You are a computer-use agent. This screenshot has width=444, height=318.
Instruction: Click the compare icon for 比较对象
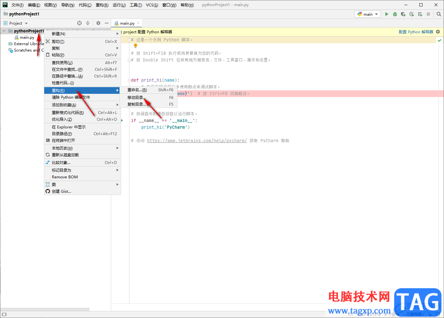click(x=48, y=162)
